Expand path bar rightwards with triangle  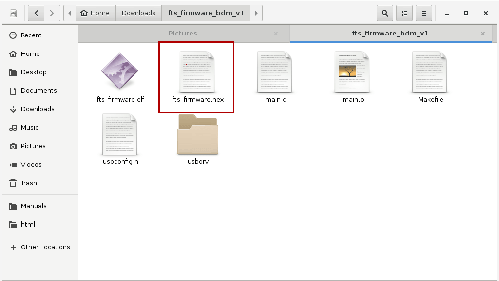pos(256,13)
